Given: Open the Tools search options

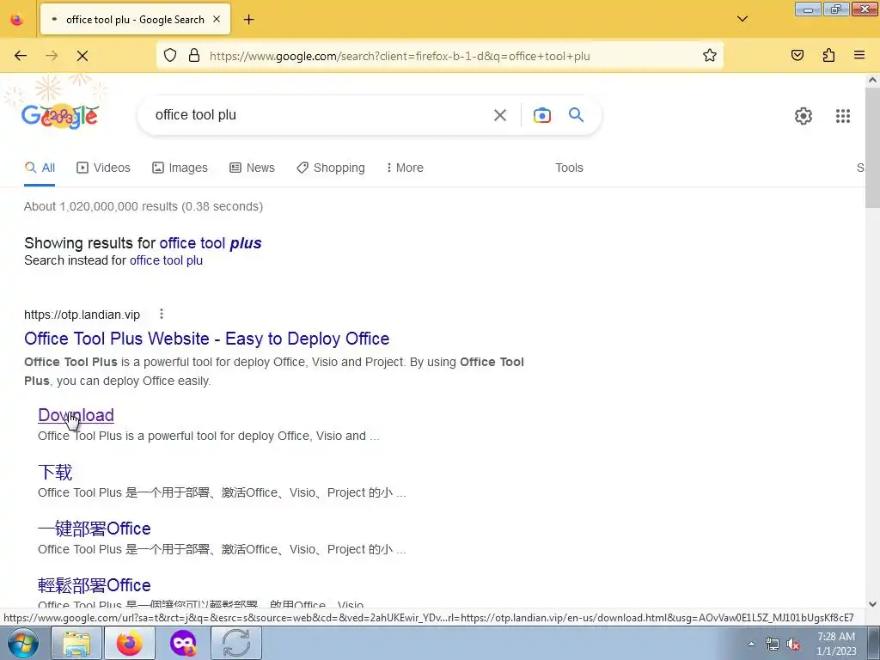Looking at the screenshot, I should click(x=569, y=168).
